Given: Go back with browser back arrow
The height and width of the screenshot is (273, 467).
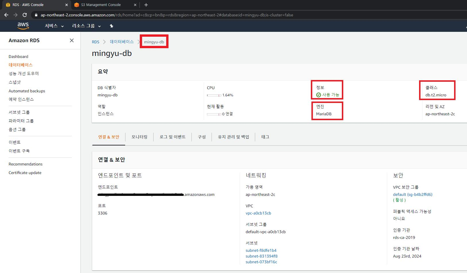Looking at the screenshot, I should [6, 15].
